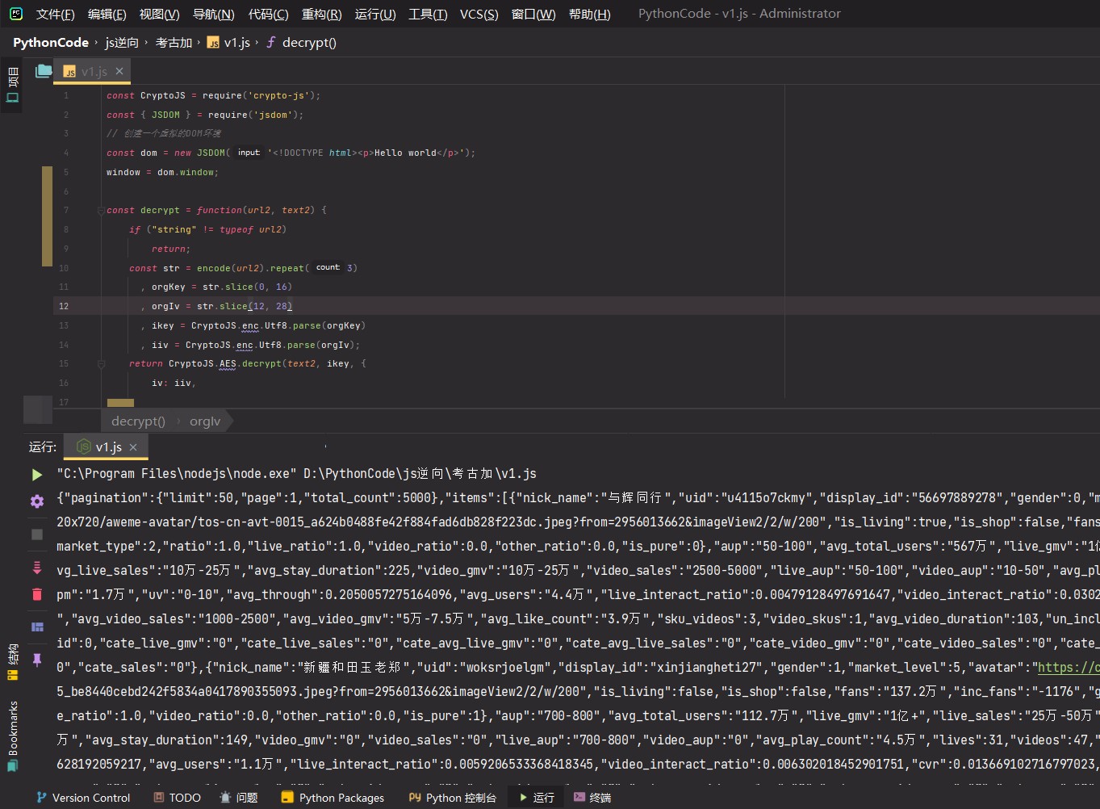Open the 终端 terminal tool window
1100x809 pixels.
(592, 797)
